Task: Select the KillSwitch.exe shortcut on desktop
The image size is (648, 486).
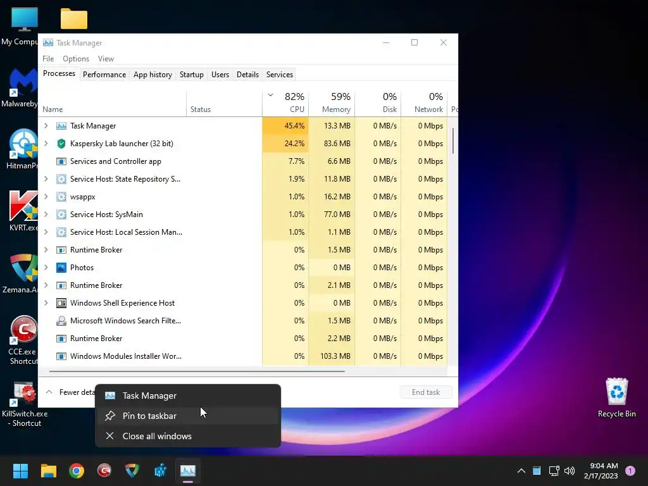Action: [24, 404]
